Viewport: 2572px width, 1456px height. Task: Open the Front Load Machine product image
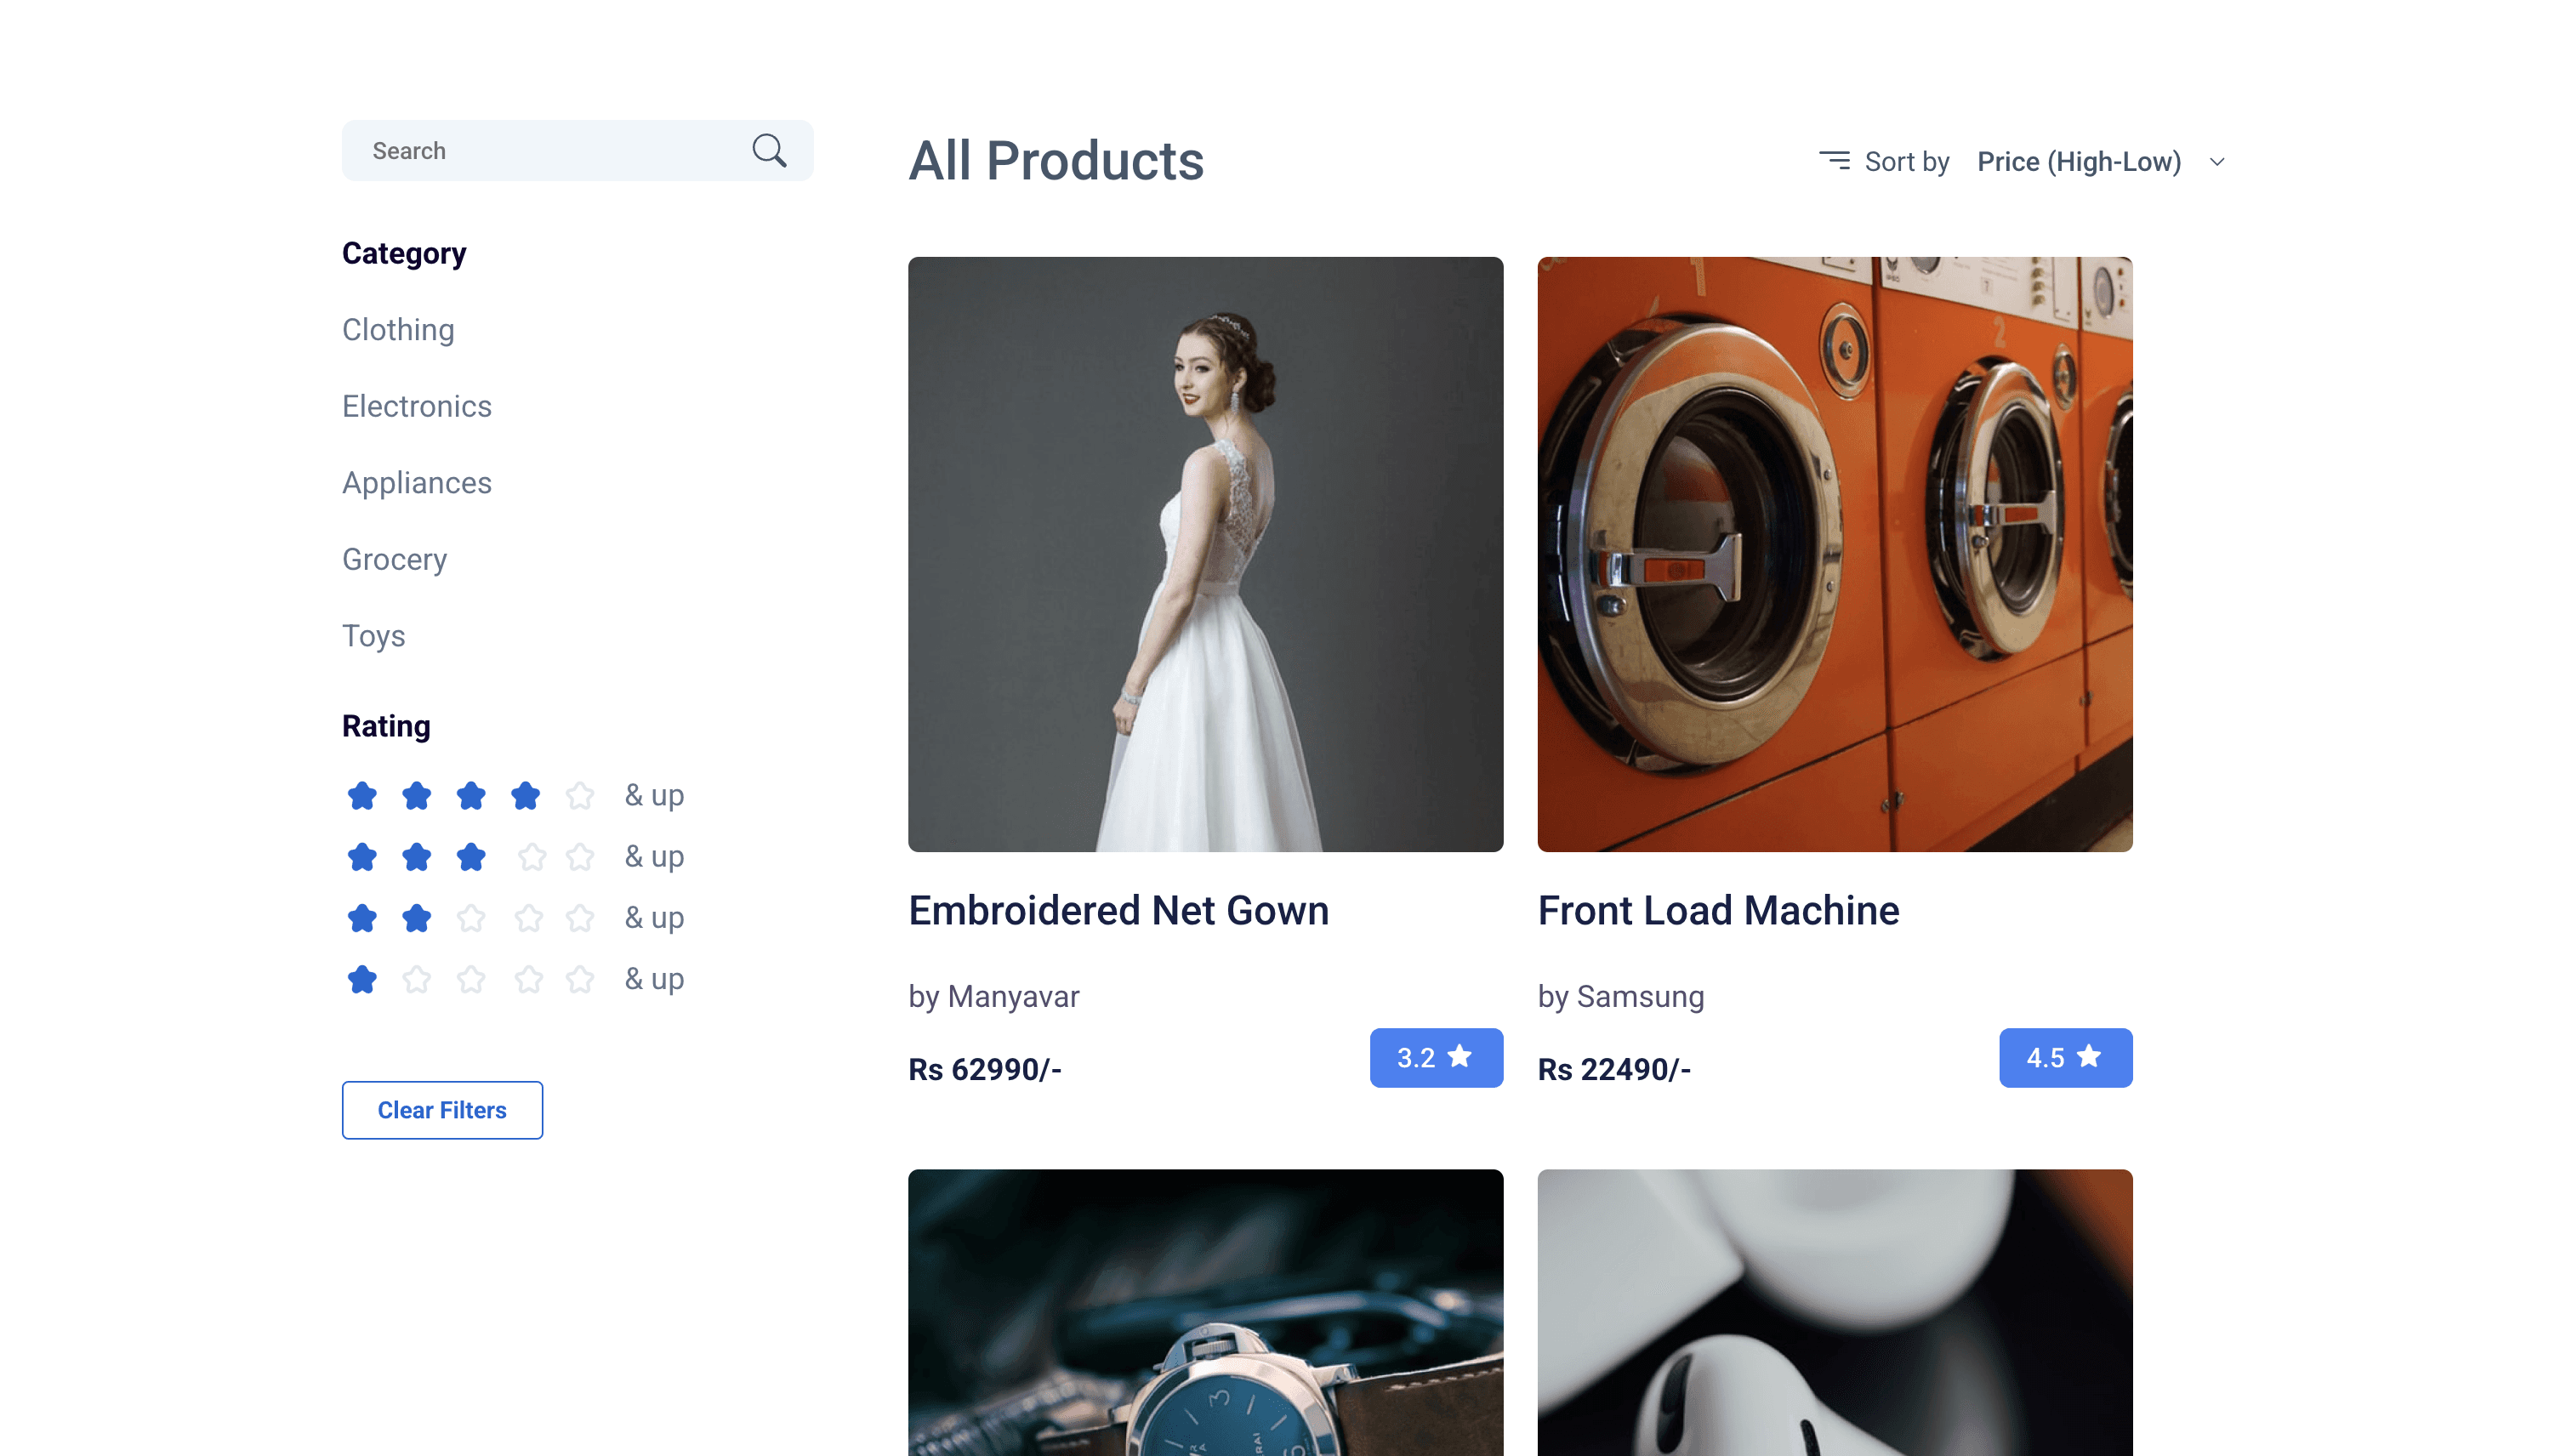tap(1834, 554)
